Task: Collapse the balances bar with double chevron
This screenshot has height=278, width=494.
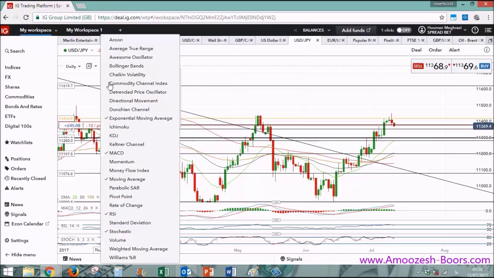Action: tap(296, 30)
